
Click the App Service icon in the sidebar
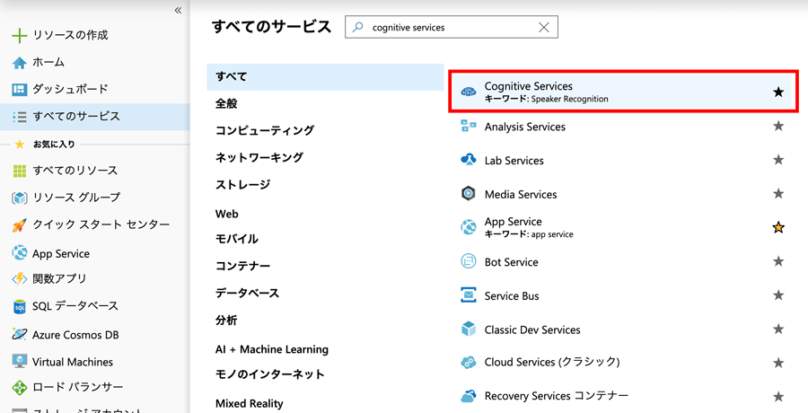[19, 253]
